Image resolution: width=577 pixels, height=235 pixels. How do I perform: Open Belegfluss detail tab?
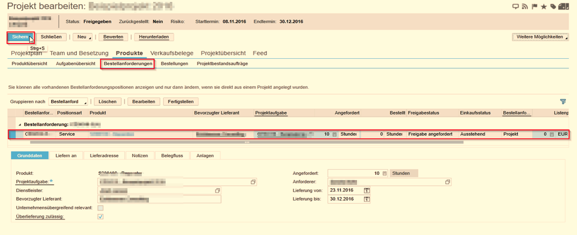coord(172,155)
